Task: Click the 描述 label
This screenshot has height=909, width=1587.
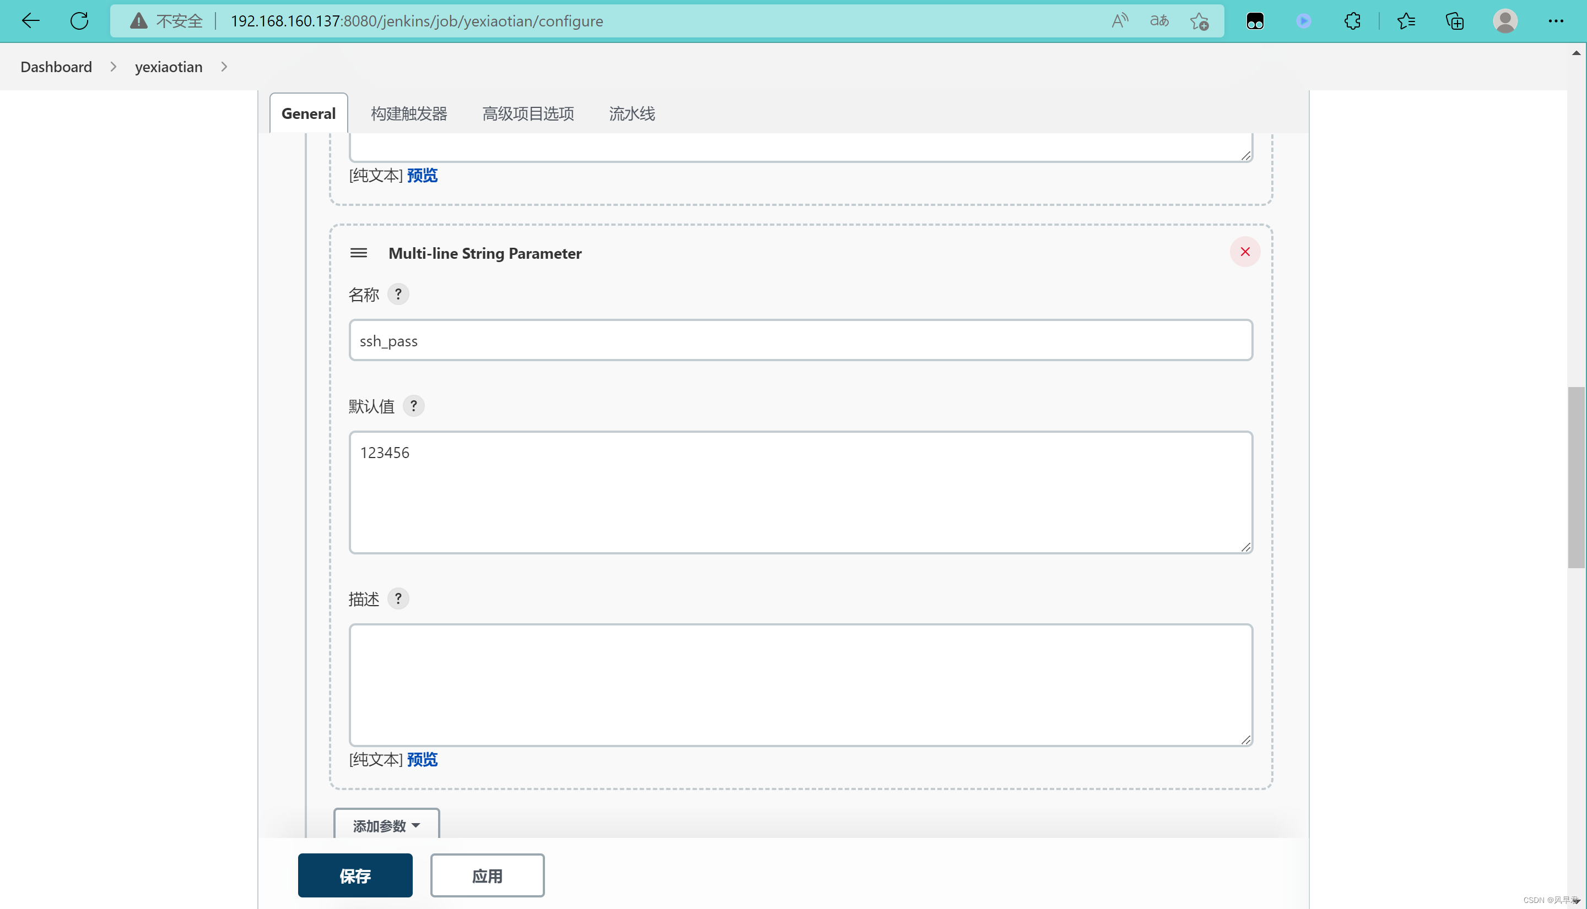Action: click(364, 598)
